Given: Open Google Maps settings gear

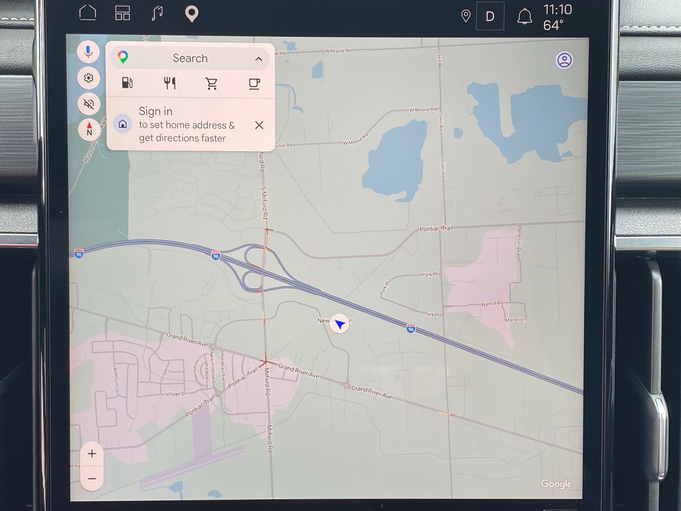Looking at the screenshot, I should tap(88, 78).
